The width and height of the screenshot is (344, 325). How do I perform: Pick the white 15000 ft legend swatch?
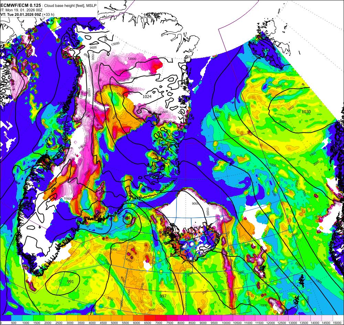(338, 318)
